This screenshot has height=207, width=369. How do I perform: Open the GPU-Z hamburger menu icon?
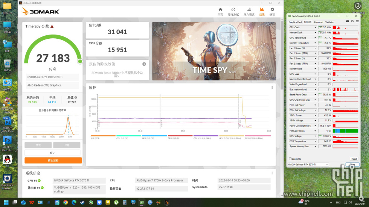point(357,21)
